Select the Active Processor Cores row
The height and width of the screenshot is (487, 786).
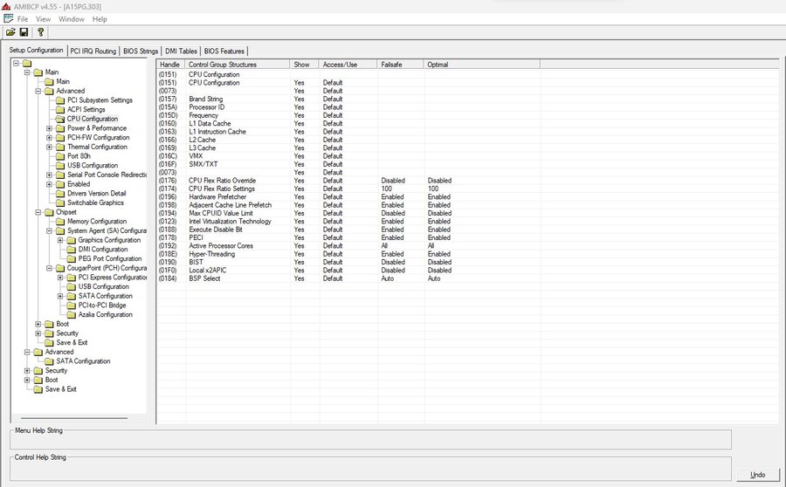(348, 245)
